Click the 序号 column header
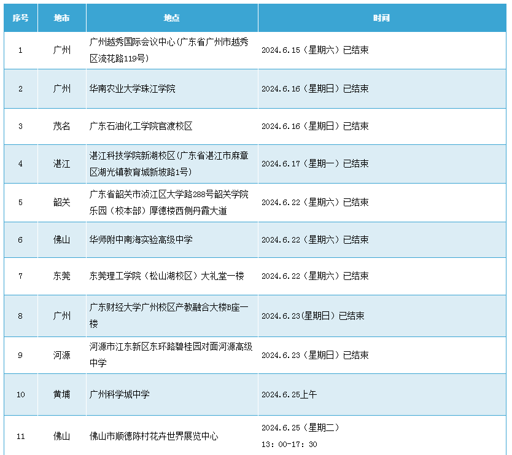 point(20,18)
